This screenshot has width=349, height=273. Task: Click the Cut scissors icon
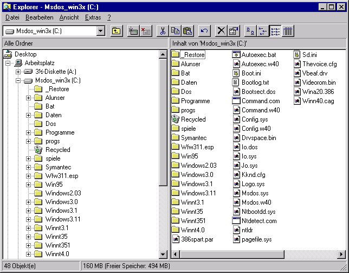pyautogui.click(x=162, y=31)
